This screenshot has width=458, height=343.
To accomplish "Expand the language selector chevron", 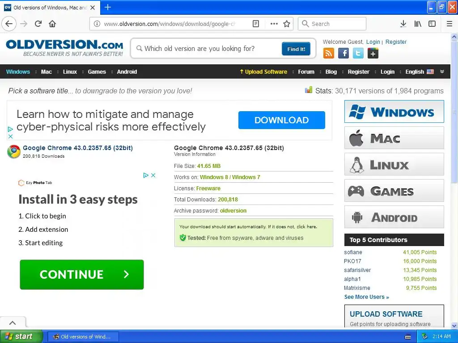I will [442, 71].
